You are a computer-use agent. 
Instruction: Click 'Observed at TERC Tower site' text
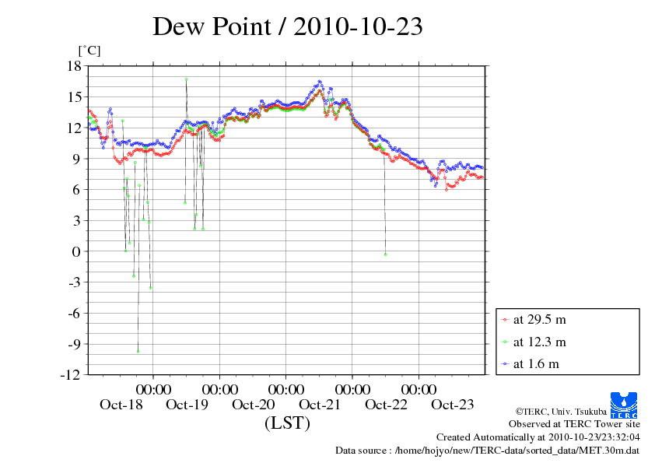(x=574, y=424)
